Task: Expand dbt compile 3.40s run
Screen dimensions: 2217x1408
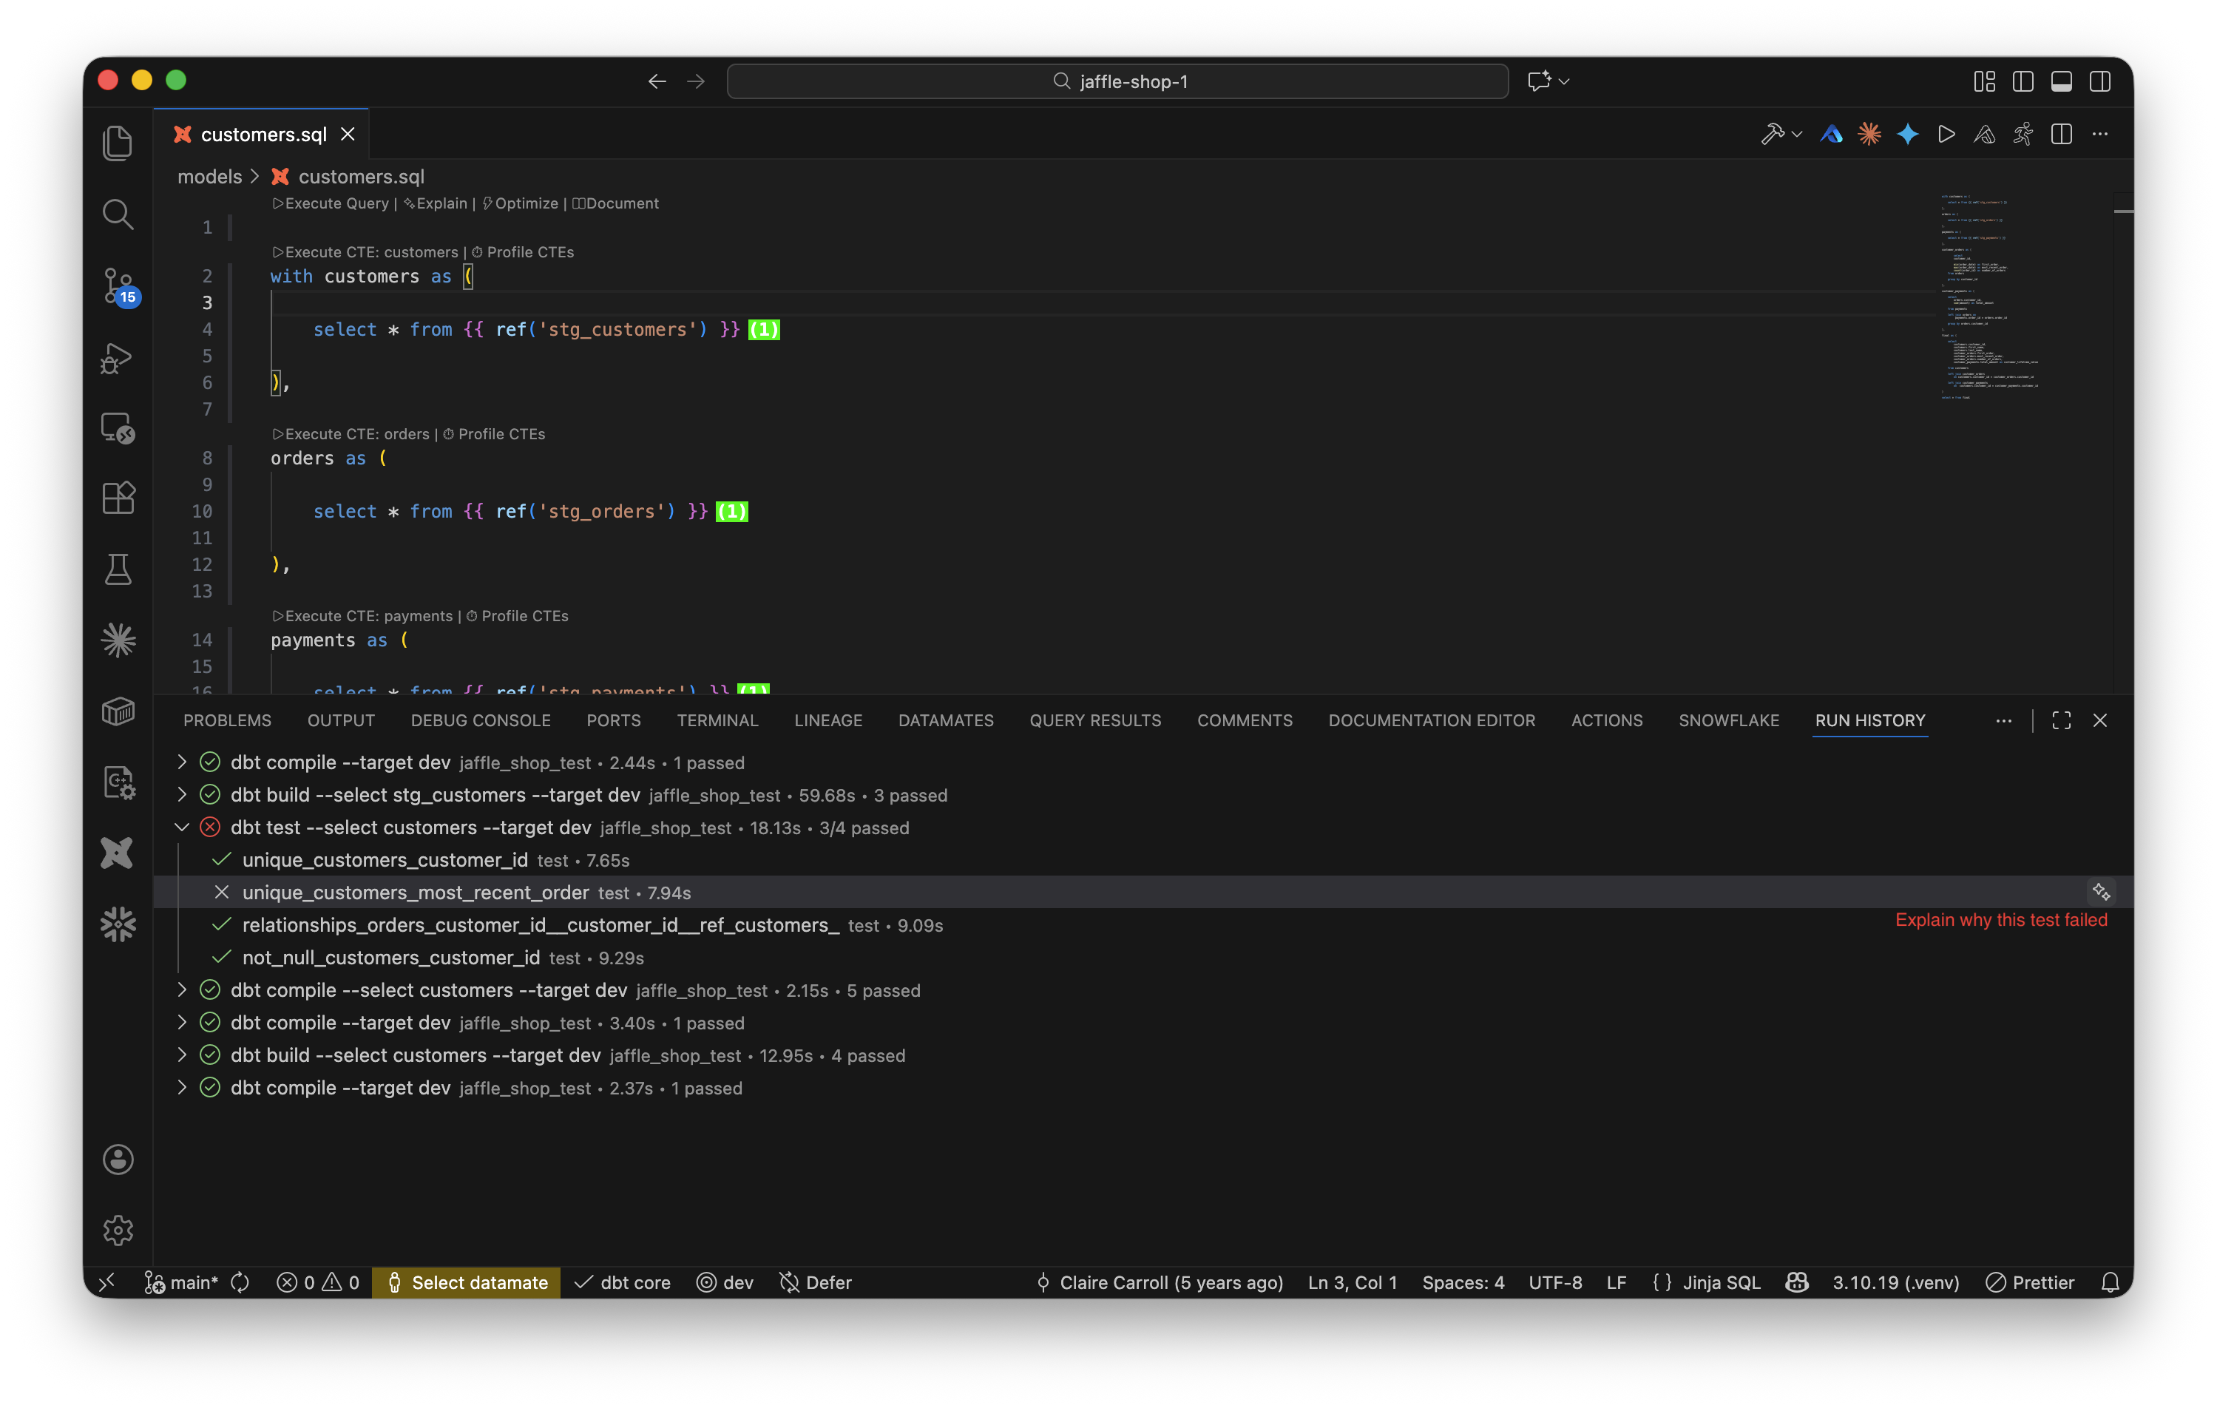Action: pyautogui.click(x=181, y=1022)
